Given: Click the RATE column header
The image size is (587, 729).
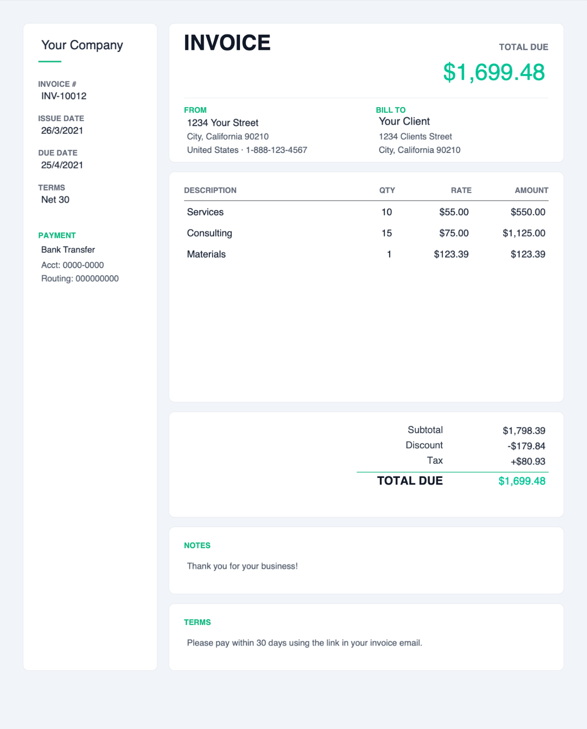Looking at the screenshot, I should click(x=461, y=190).
